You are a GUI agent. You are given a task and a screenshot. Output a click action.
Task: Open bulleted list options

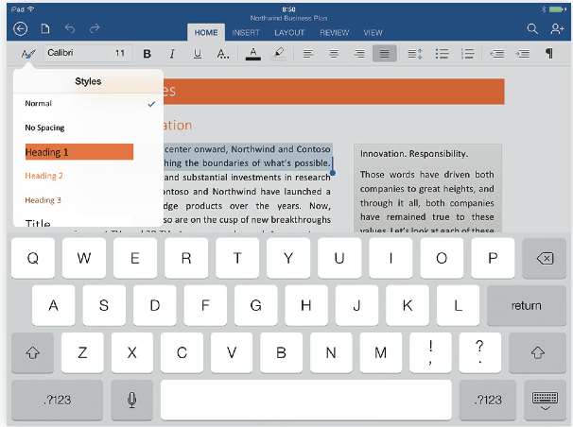coord(442,54)
